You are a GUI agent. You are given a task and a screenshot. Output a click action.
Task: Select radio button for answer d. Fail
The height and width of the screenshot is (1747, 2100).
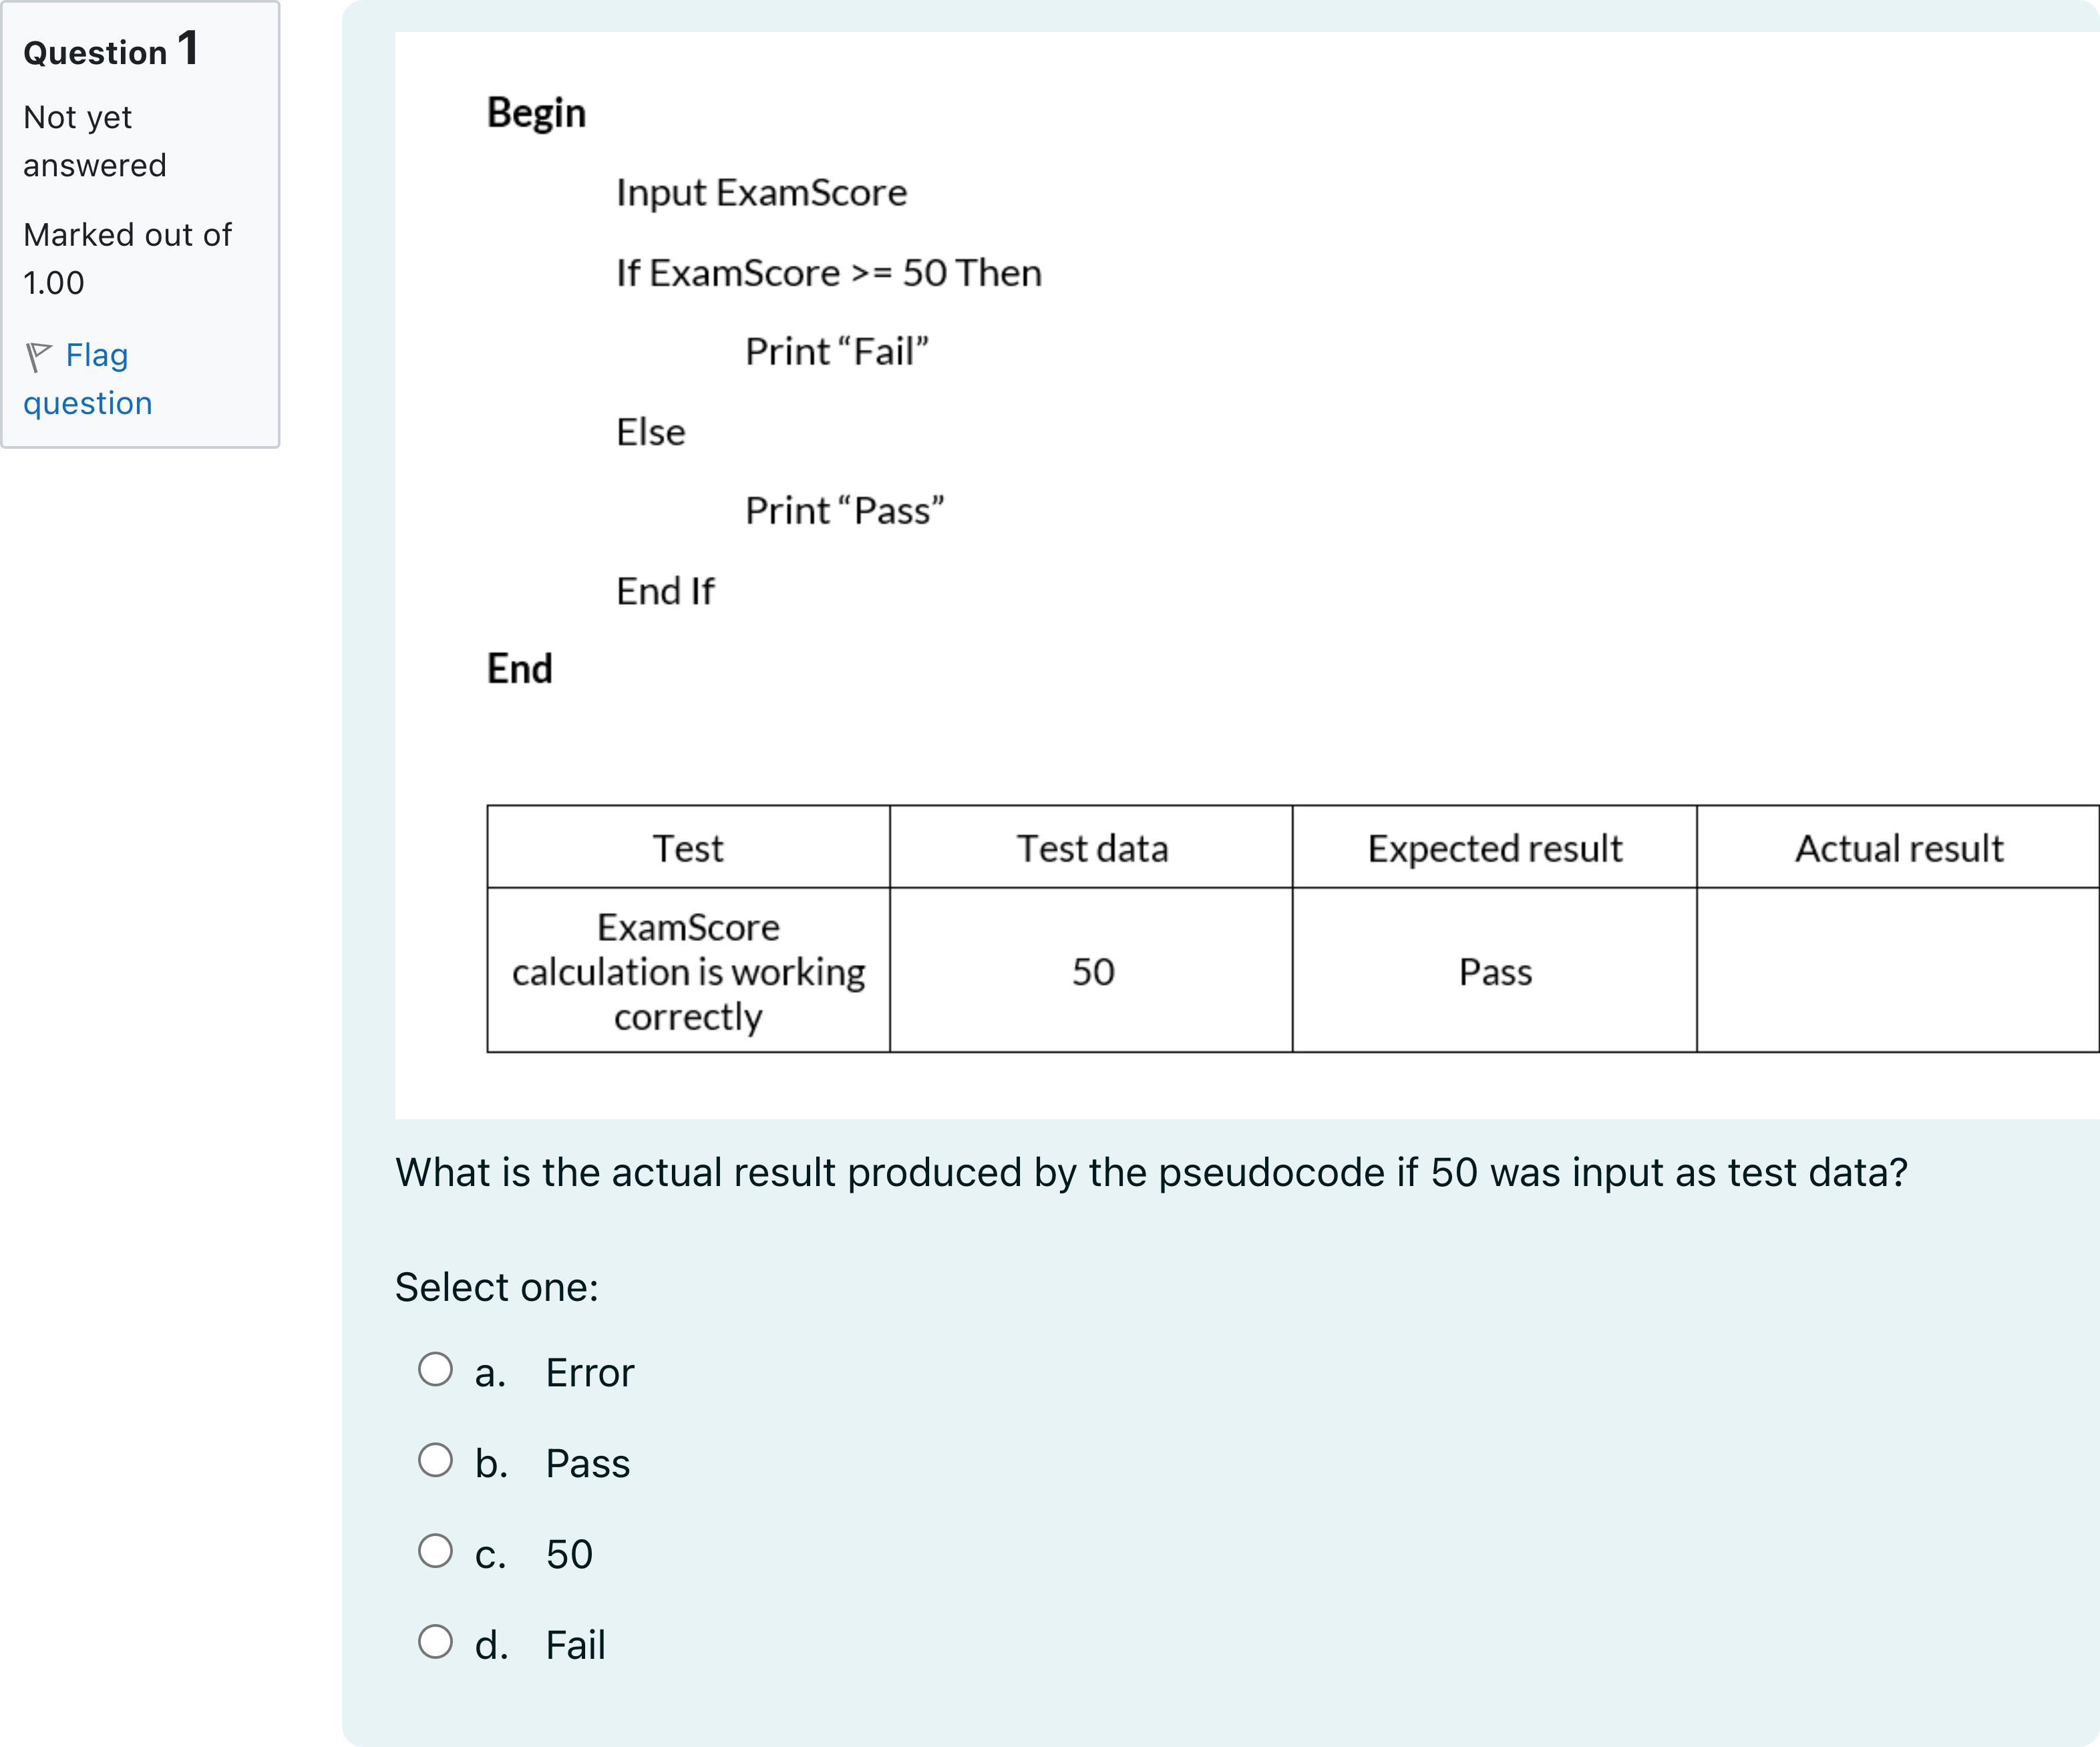pos(435,1642)
